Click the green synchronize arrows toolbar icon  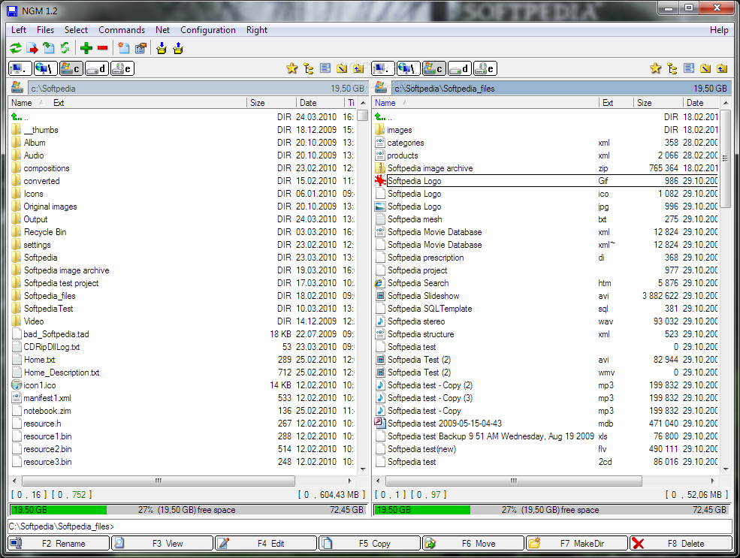pos(65,48)
